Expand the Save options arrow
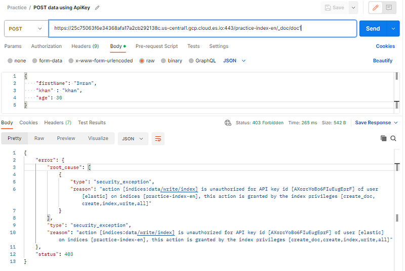 click(x=353, y=8)
